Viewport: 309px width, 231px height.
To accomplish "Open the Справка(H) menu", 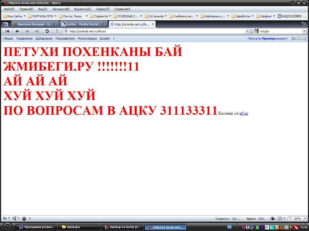I will coord(122,9).
